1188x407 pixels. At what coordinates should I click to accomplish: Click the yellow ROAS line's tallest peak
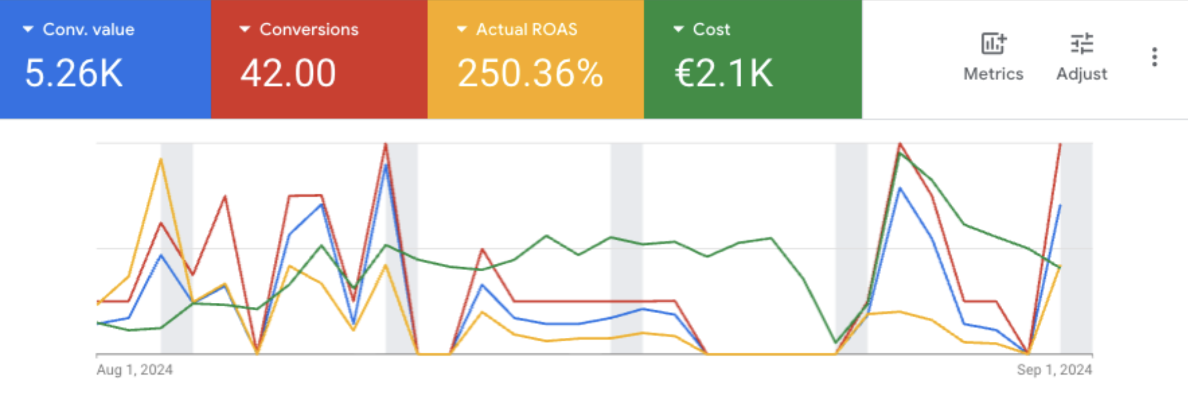161,159
